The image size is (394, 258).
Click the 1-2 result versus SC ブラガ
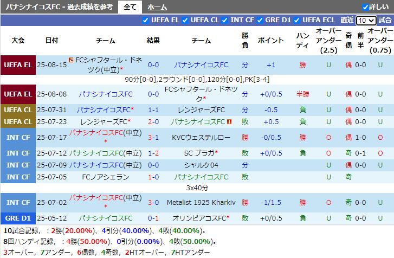pyautogui.click(x=153, y=153)
